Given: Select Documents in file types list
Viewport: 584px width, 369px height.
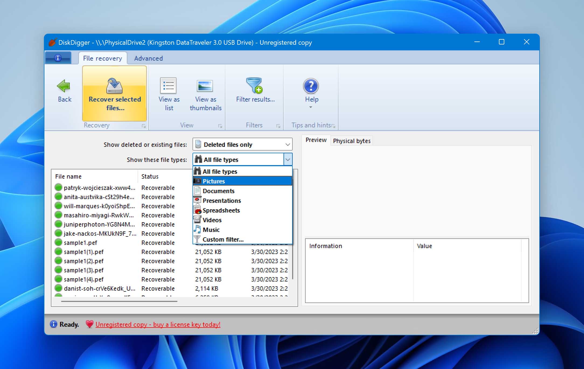Looking at the screenshot, I should click(x=242, y=191).
